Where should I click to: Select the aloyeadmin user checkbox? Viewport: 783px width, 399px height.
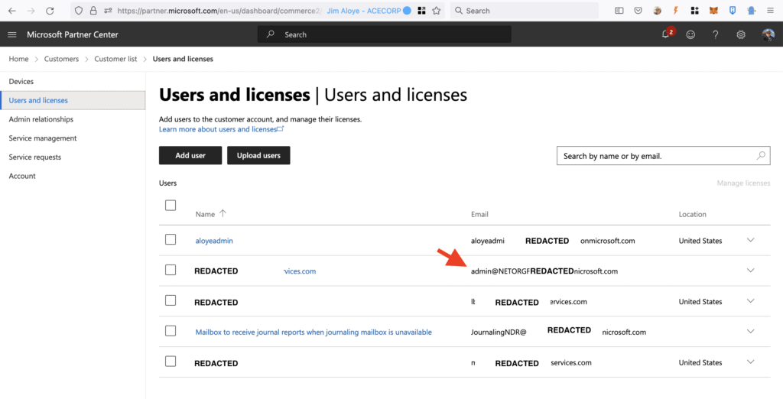click(x=171, y=240)
